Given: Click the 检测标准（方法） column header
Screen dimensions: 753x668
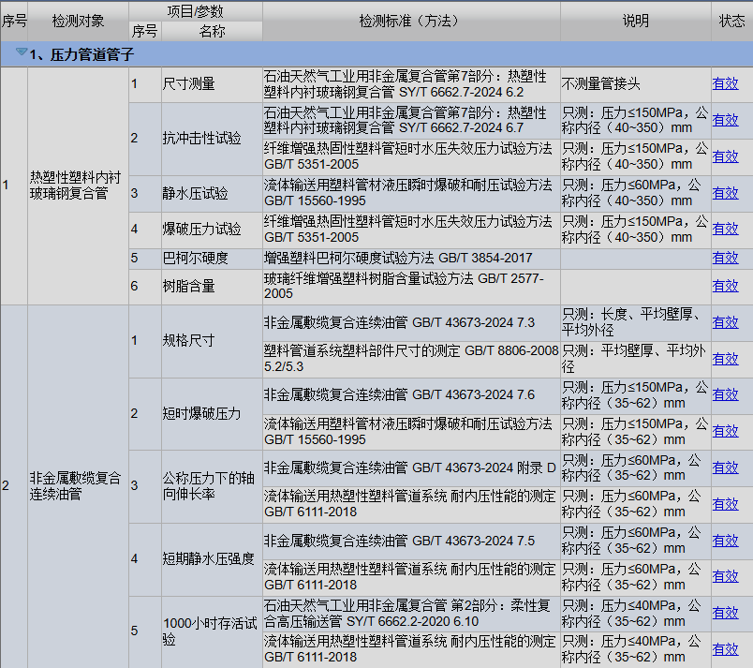Looking at the screenshot, I should point(411,21).
